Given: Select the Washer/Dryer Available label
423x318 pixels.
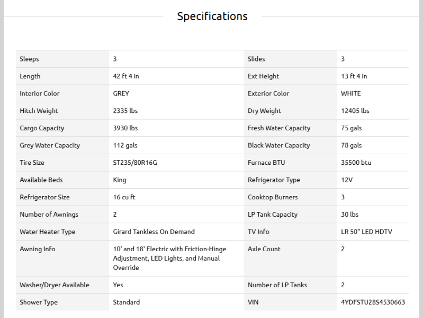Looking at the screenshot, I should [x=55, y=285].
